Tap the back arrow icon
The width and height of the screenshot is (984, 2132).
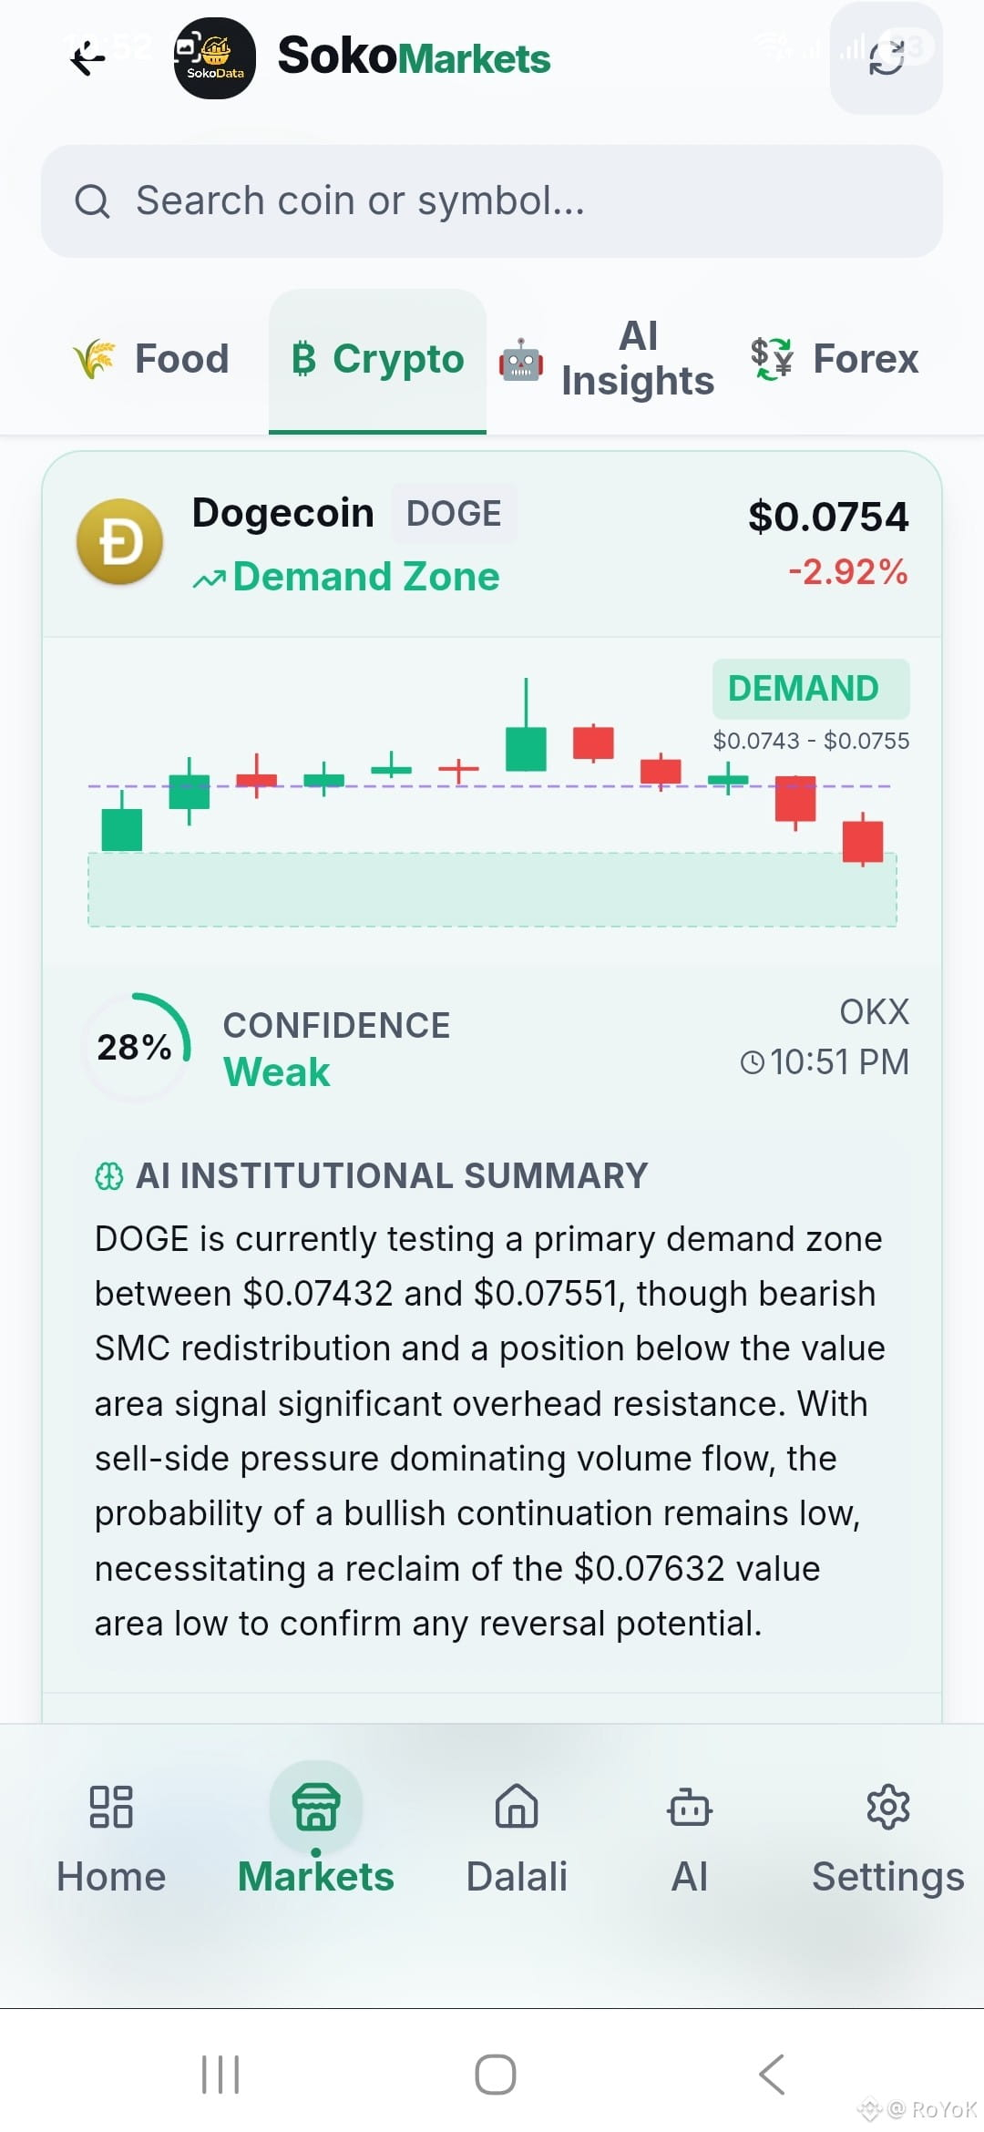tap(88, 59)
